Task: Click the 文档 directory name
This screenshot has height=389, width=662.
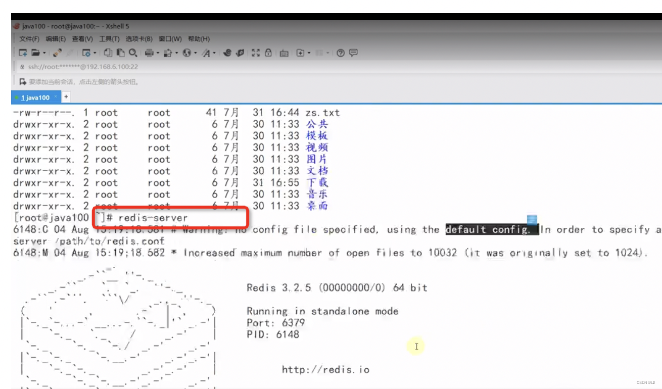Action: pos(317,171)
